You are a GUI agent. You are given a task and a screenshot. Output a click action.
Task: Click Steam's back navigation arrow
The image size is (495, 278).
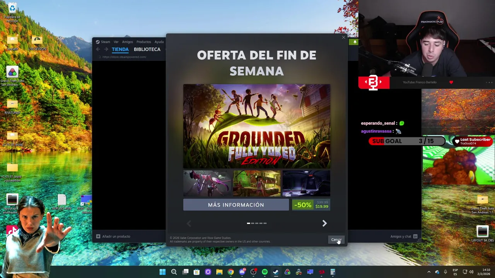point(98,49)
